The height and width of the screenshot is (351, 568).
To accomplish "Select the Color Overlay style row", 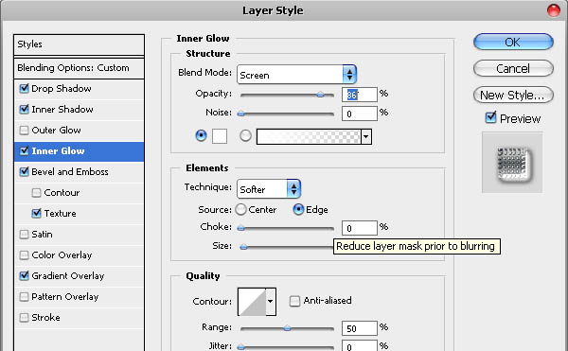I will (x=79, y=255).
